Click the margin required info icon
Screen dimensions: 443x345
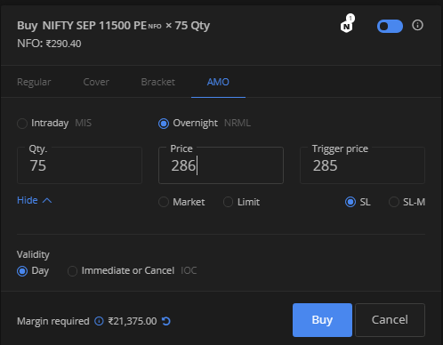pyautogui.click(x=99, y=321)
